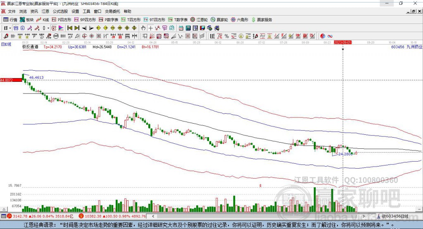Launch the 江恩轮 Gann wheel
This screenshot has width=423, height=229.
[199, 20]
